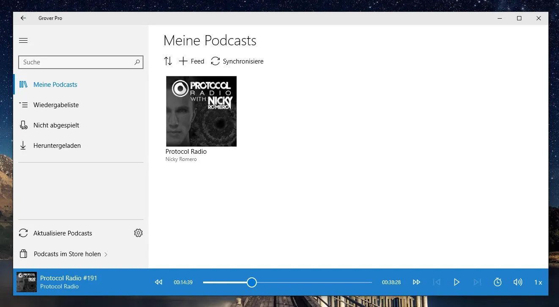
Task: Open the hamburger navigation menu
Action: pyautogui.click(x=23, y=41)
